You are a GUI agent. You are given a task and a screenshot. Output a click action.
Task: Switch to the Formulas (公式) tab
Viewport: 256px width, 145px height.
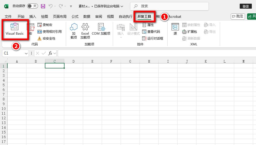[x=75, y=17]
